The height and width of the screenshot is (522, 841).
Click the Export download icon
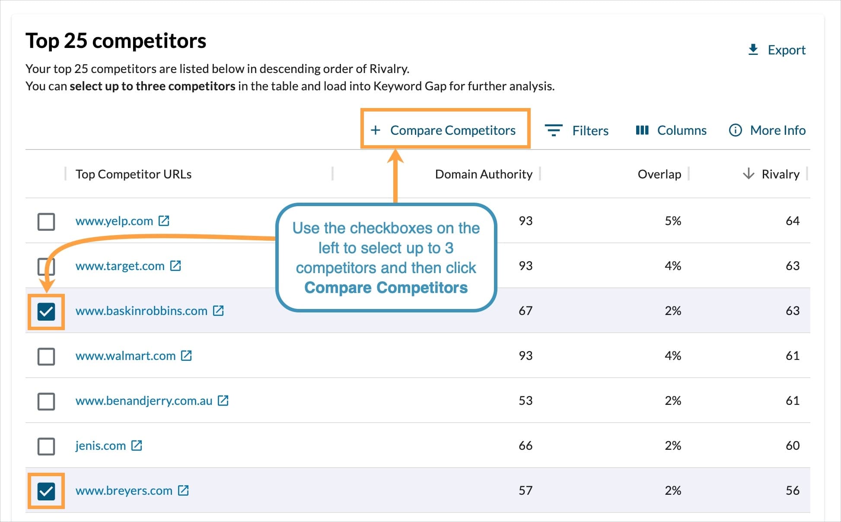pos(754,49)
